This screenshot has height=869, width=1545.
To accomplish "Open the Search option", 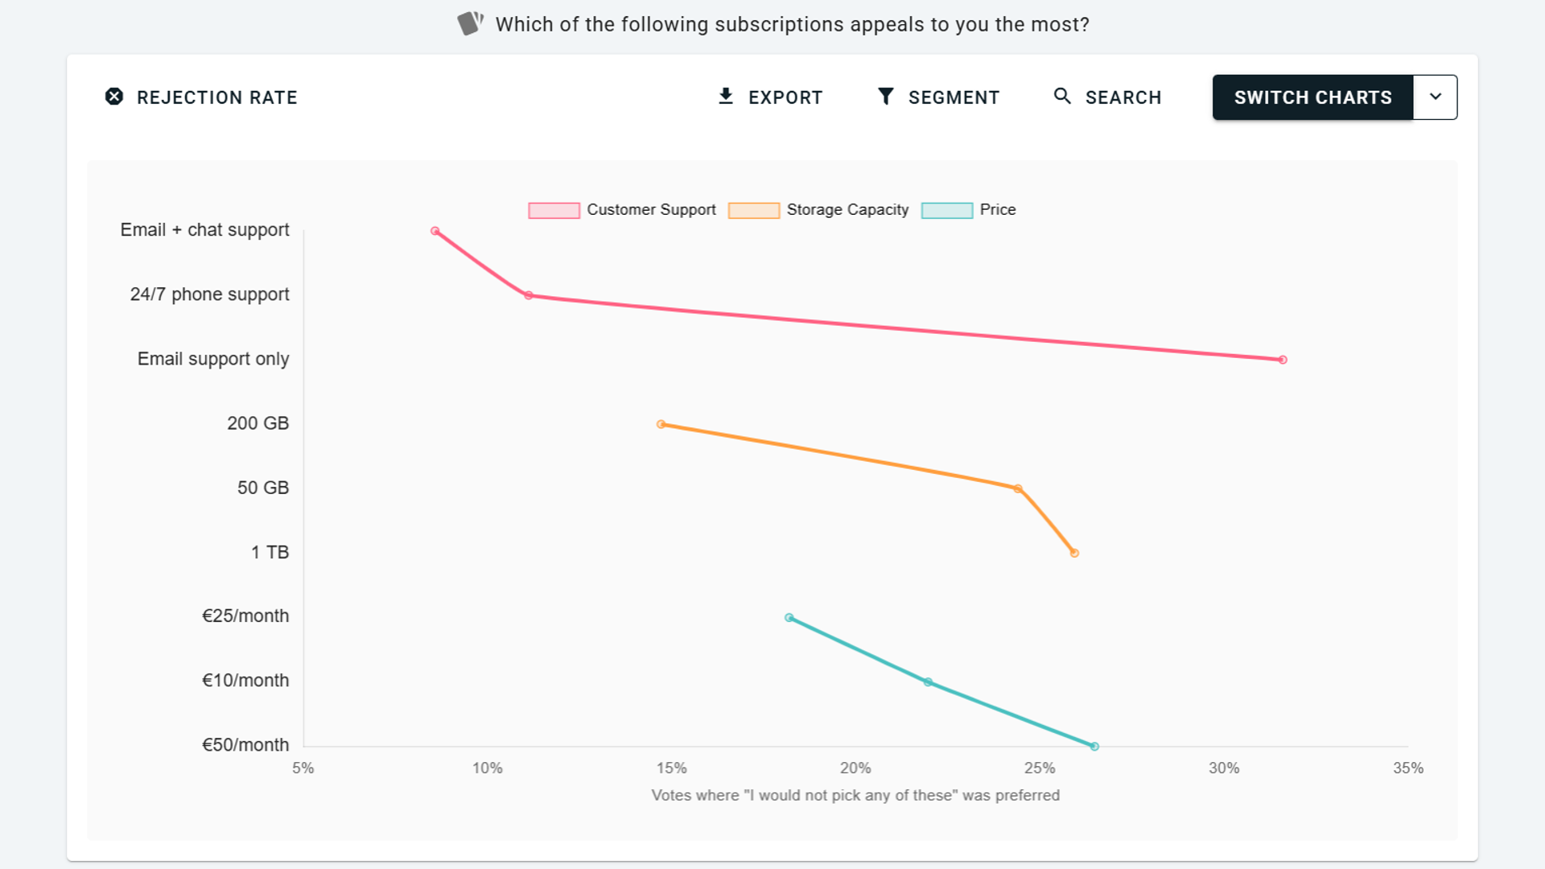I will pos(1123,97).
